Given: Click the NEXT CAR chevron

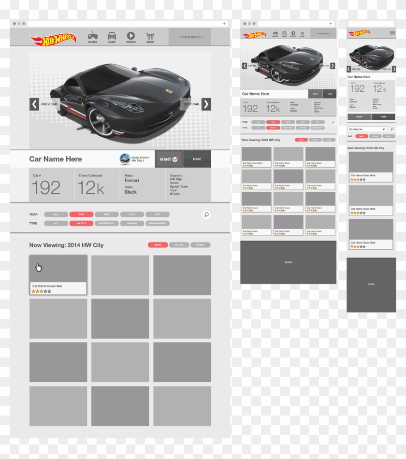Looking at the screenshot, I should point(206,103).
